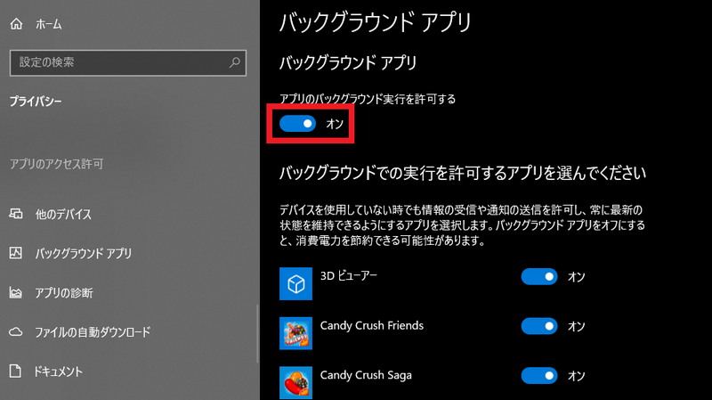Disable Candy Crush Friends background toggle

click(x=539, y=326)
